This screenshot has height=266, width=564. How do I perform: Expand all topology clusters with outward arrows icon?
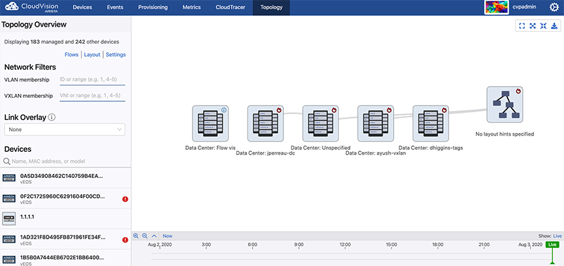click(x=533, y=26)
